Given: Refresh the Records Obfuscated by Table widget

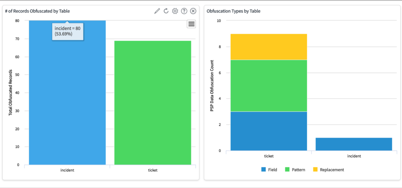Looking at the screenshot, I should click(x=166, y=11).
